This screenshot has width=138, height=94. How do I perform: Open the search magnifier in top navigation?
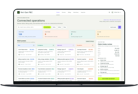tap(109, 12)
